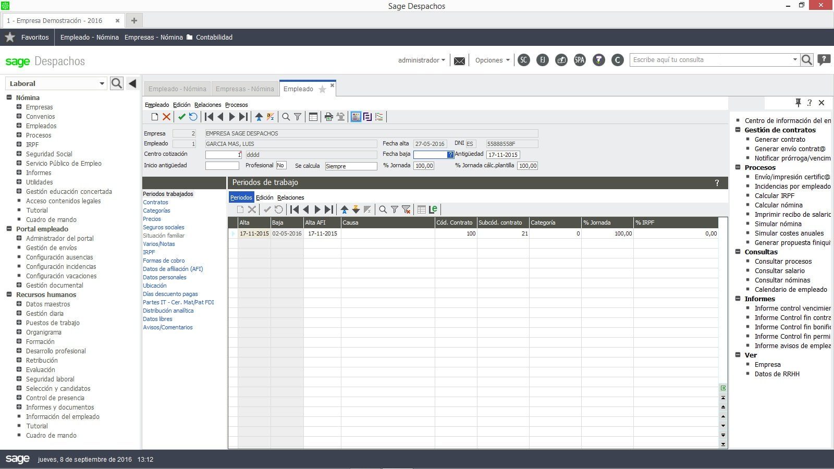Viewport: 834px width, 469px height.
Task: Click the blue undo arrow in Empleado toolbar
Action: pos(193,117)
